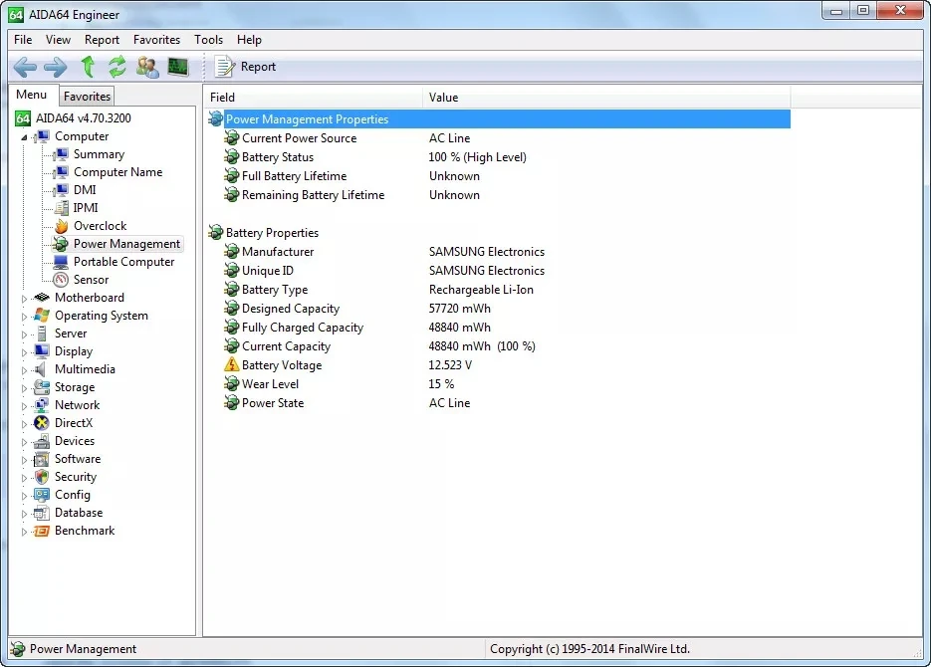931x667 pixels.
Task: Expand the Operating System node arrow
Action: click(x=24, y=317)
